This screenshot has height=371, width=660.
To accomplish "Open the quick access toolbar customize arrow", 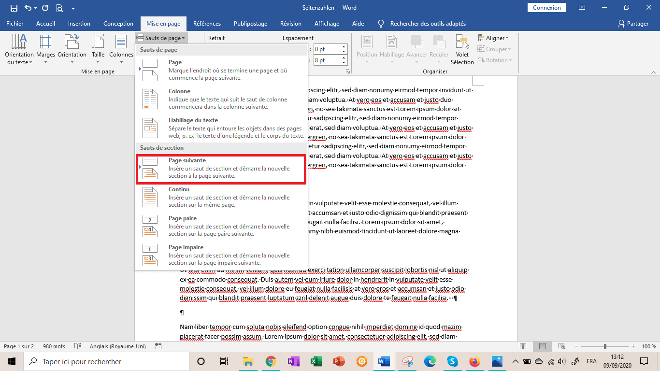I will [73, 8].
